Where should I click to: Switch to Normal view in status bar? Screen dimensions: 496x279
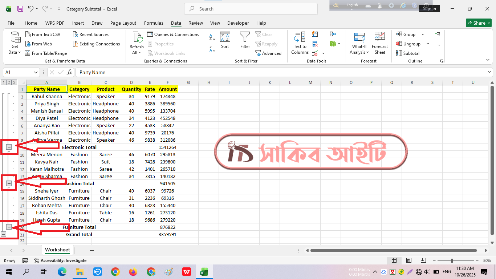click(394, 260)
